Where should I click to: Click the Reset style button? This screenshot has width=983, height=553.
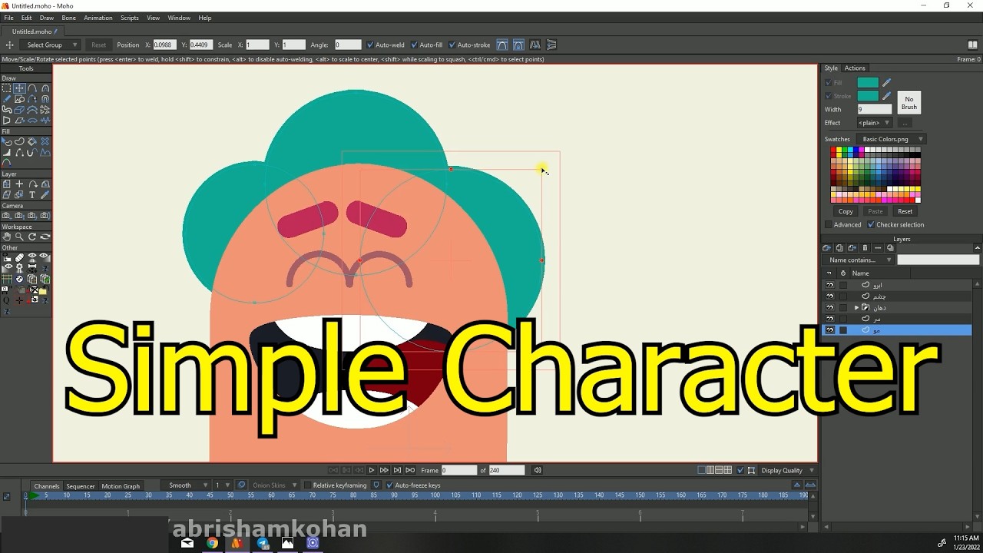point(905,211)
